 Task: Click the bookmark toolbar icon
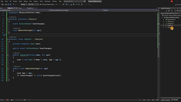(x=82, y=5)
